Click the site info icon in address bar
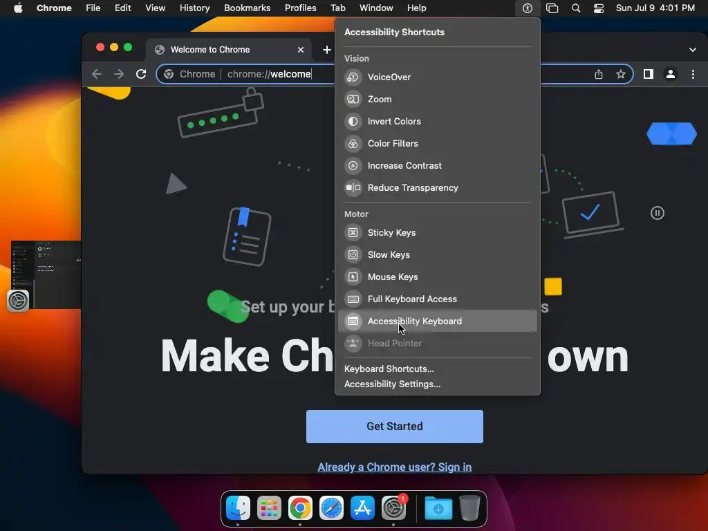The image size is (708, 531). click(x=169, y=74)
